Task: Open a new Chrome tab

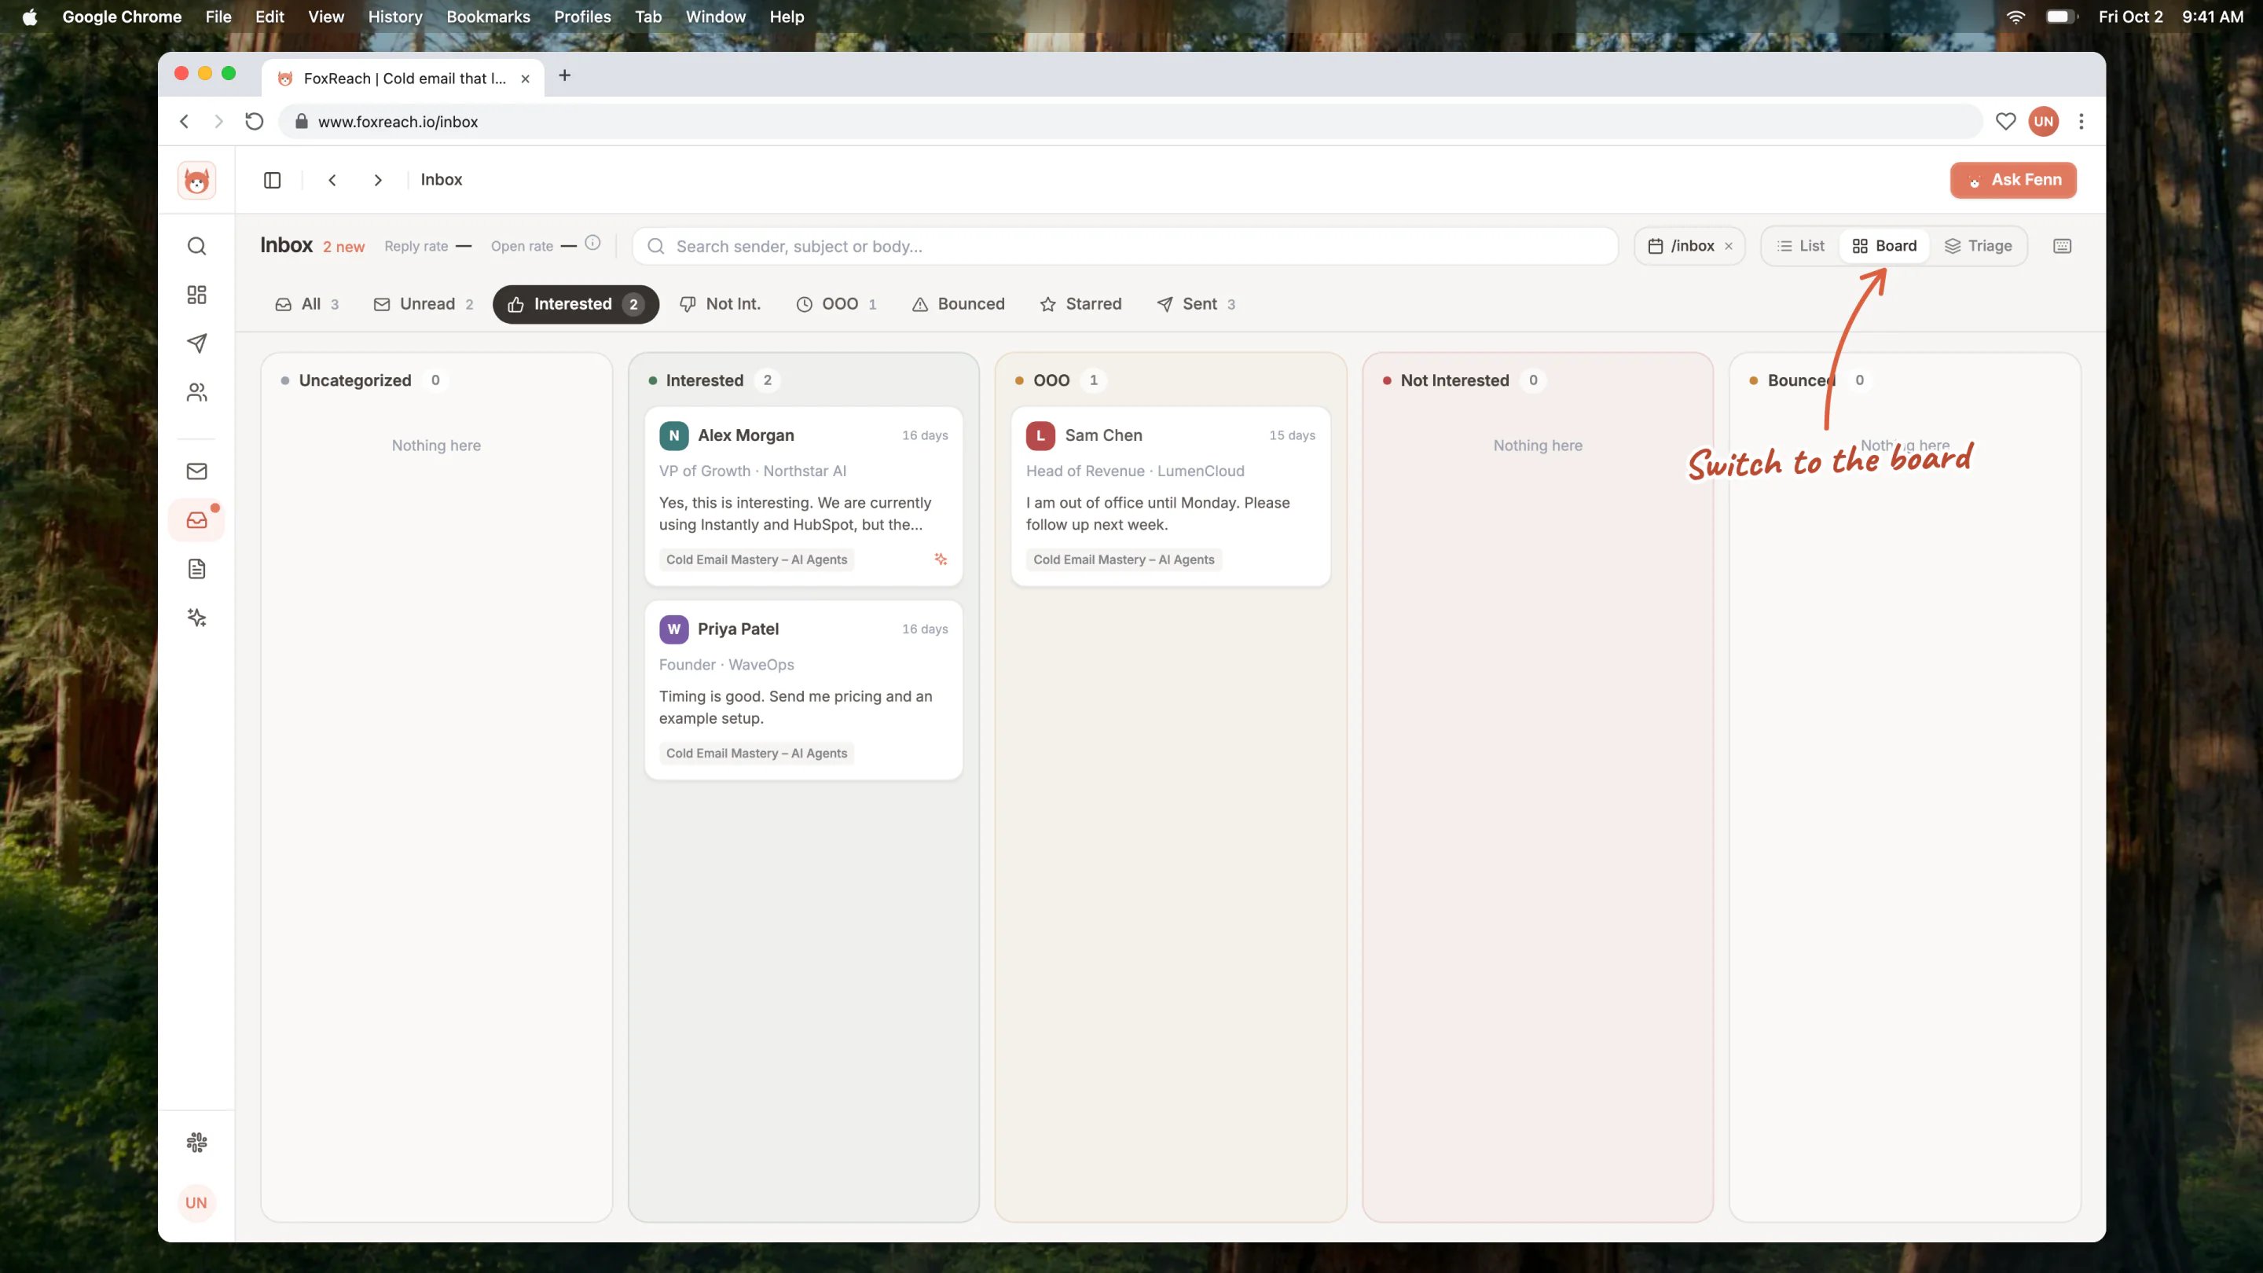Action: 565,75
